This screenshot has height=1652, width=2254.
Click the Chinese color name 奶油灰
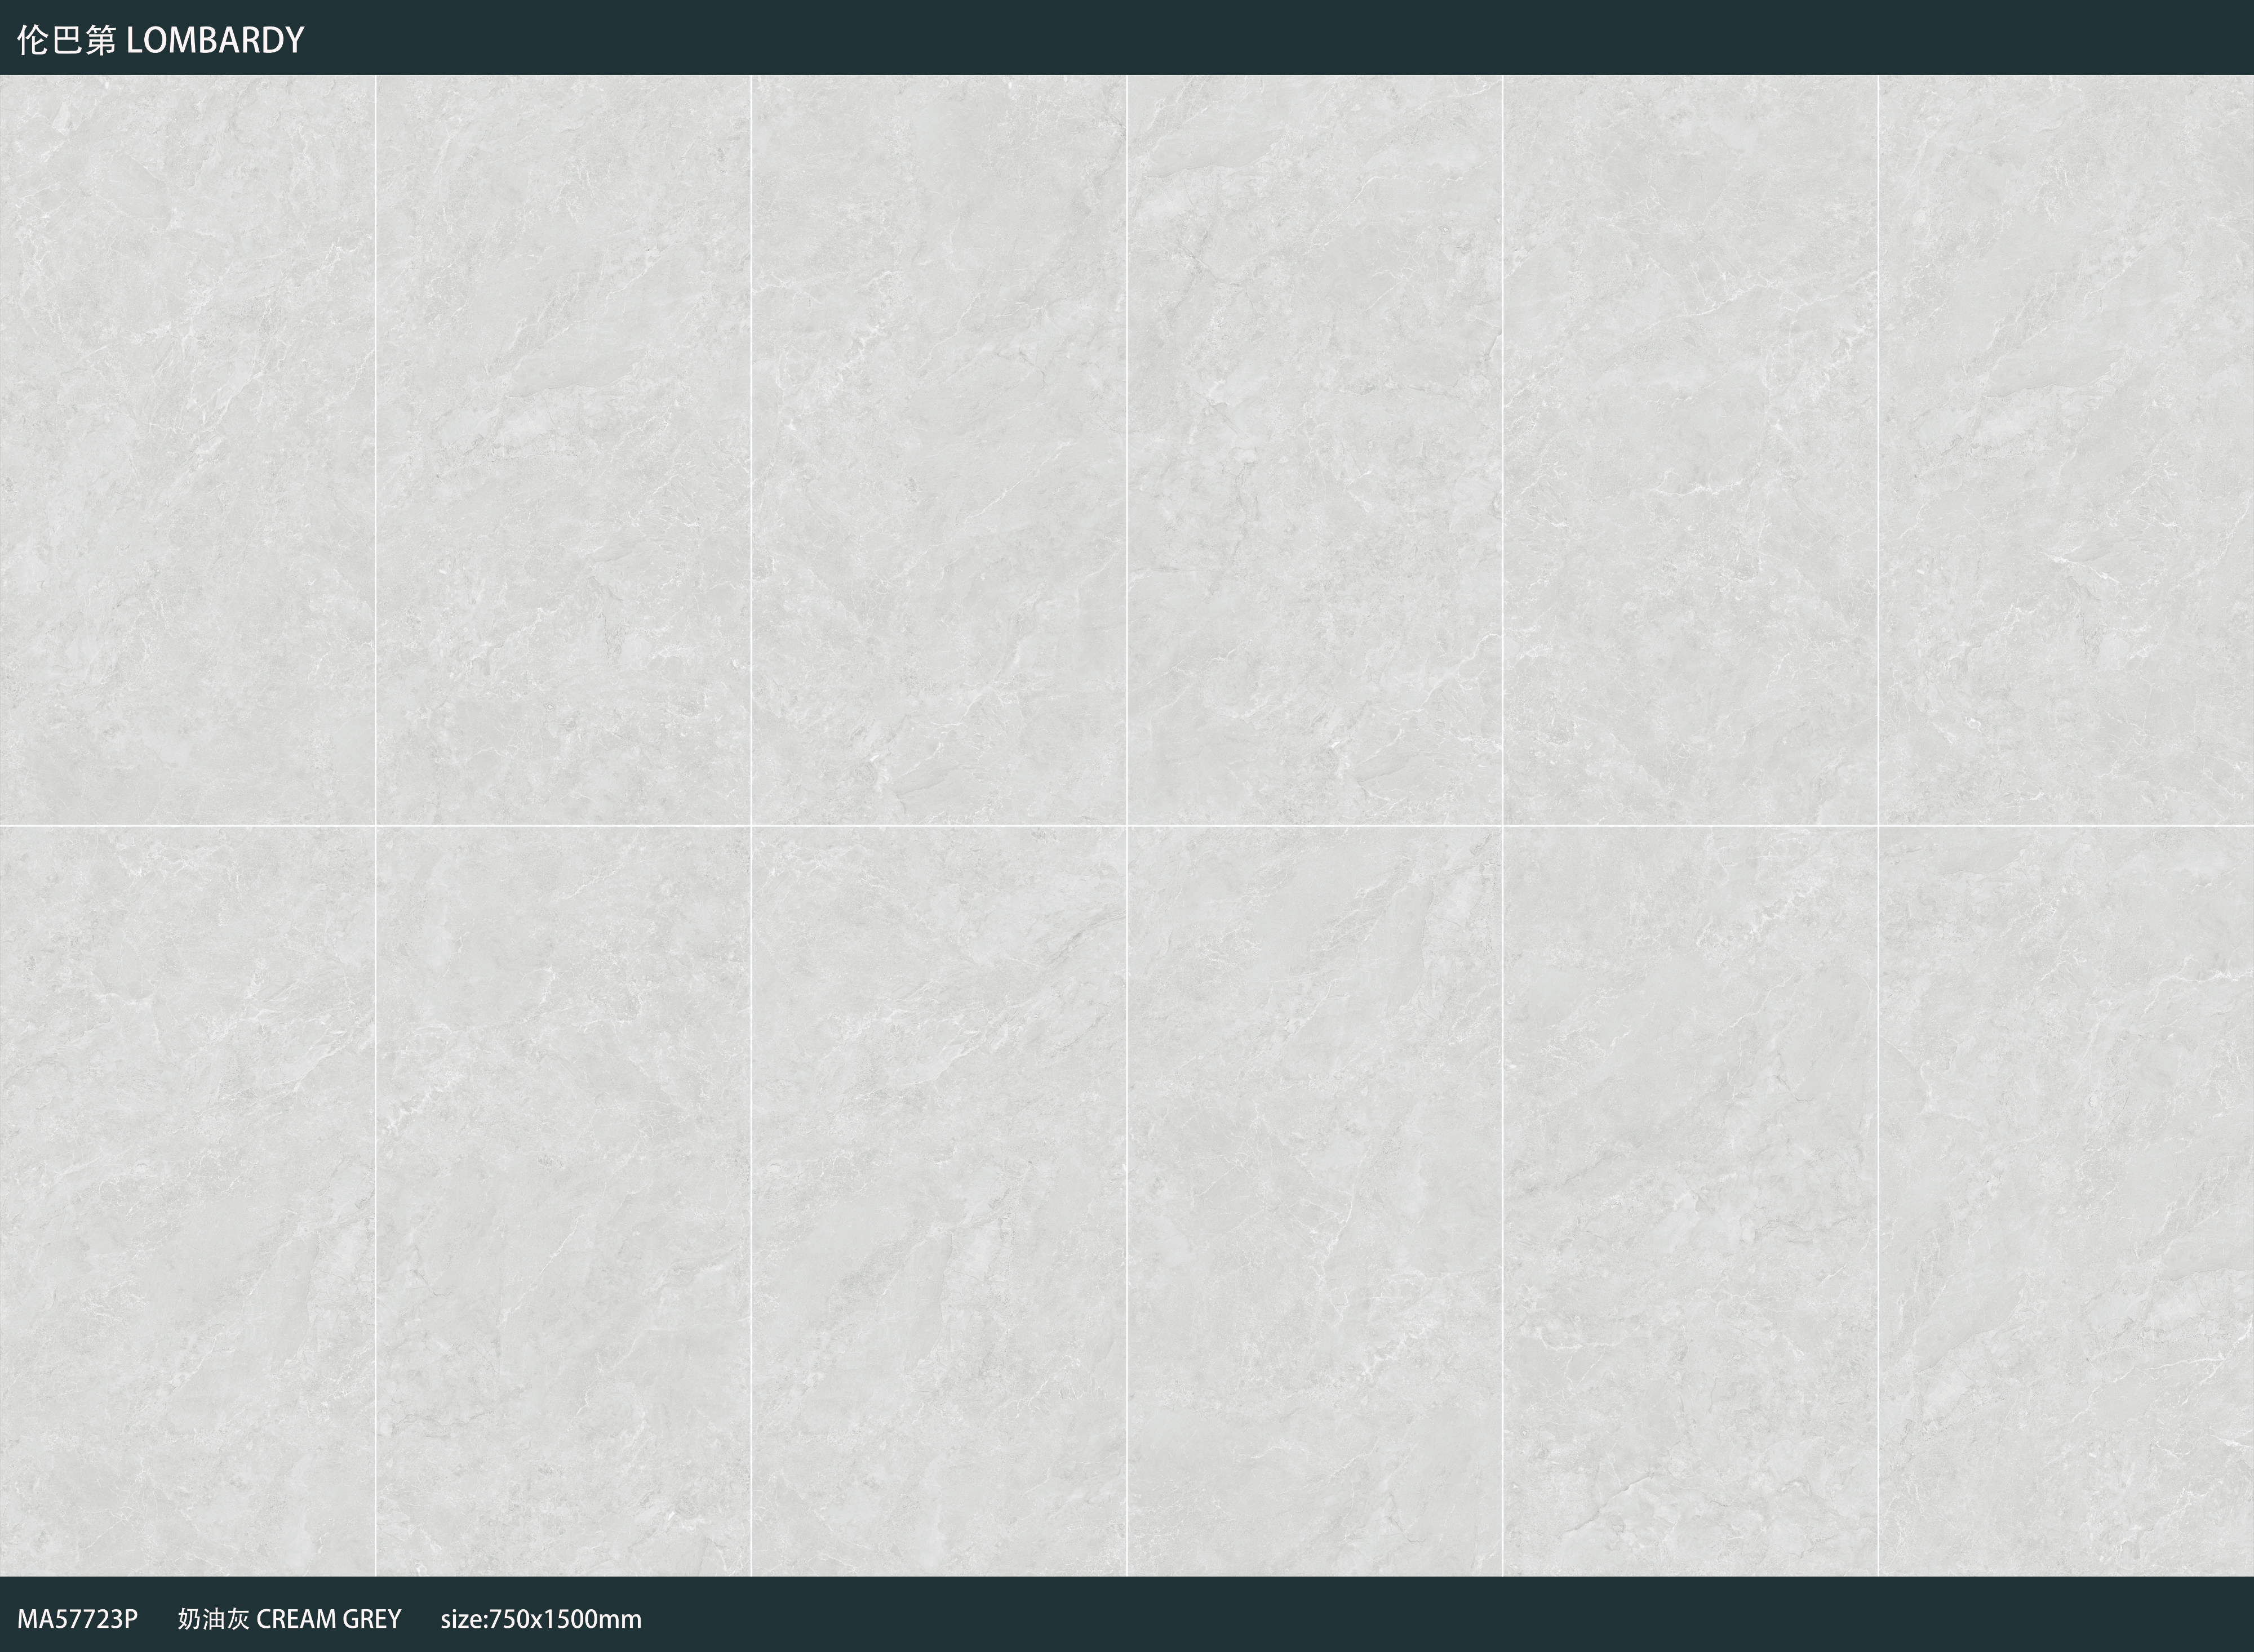(213, 1618)
